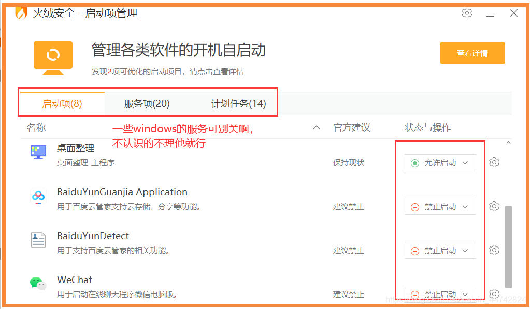Open 禁止启动 dropdown for WeChat

coord(440,294)
